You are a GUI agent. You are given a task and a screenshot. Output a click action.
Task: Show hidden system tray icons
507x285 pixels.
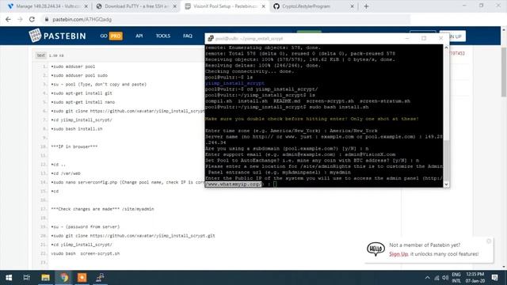click(428, 278)
